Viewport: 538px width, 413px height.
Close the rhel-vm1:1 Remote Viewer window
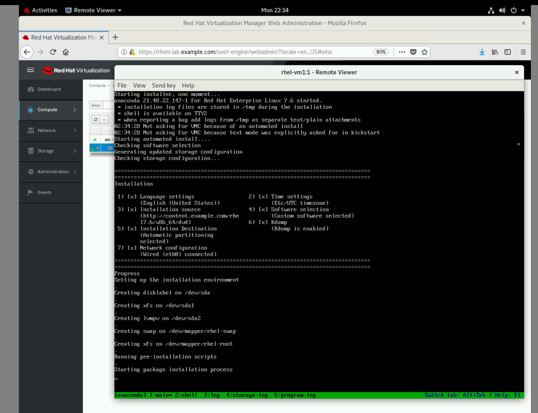(x=517, y=72)
